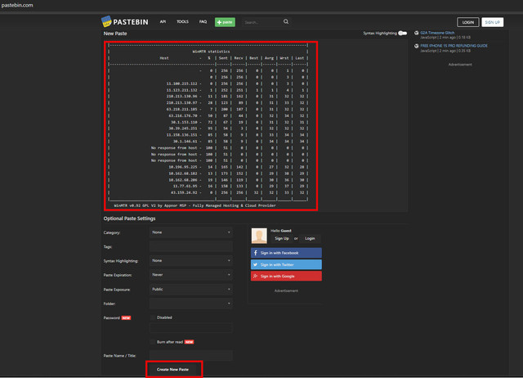This screenshot has width=523, height=378.
Task: Open the Syntax Highlighting dropdown in settings
Action: click(x=191, y=260)
